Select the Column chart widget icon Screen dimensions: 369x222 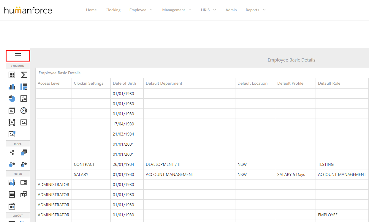(x=12, y=86)
